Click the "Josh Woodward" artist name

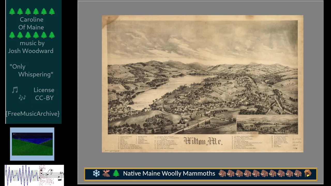(31, 51)
